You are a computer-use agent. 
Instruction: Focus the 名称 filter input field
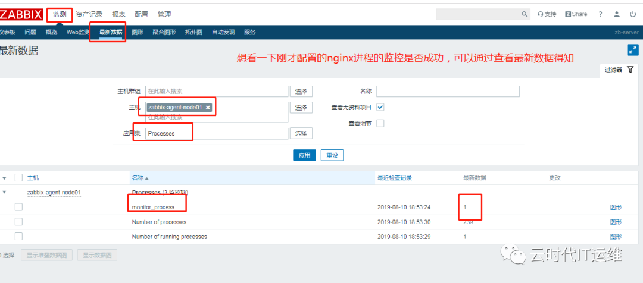448,92
